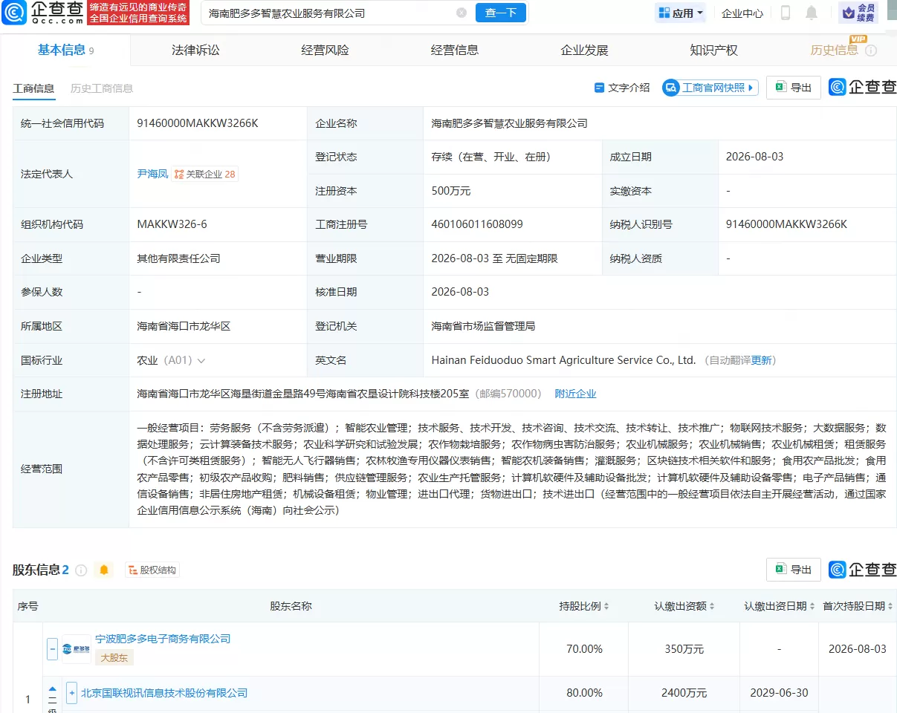Select the 工商信息 sub-tab
The width and height of the screenshot is (897, 713).
click(x=33, y=88)
